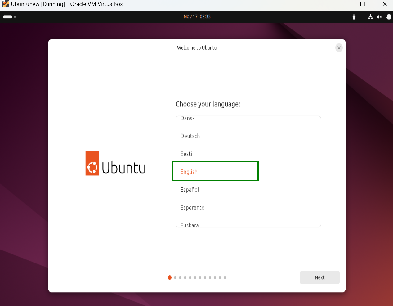
Task: Select English language
Action: point(248,172)
